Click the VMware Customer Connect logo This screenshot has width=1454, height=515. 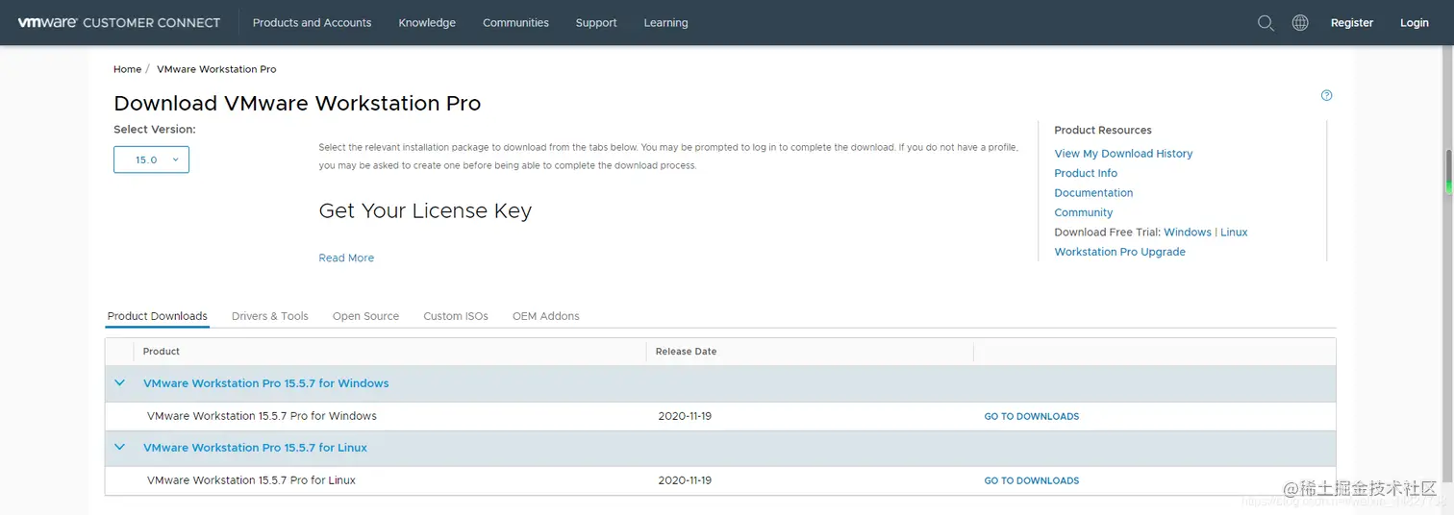pyautogui.click(x=119, y=22)
